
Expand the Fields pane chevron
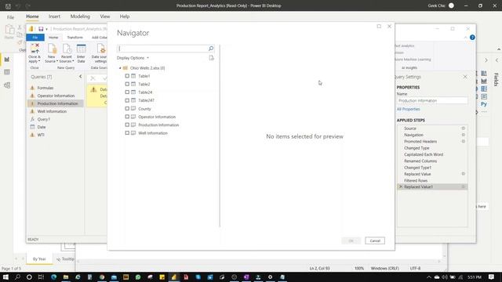497,60
